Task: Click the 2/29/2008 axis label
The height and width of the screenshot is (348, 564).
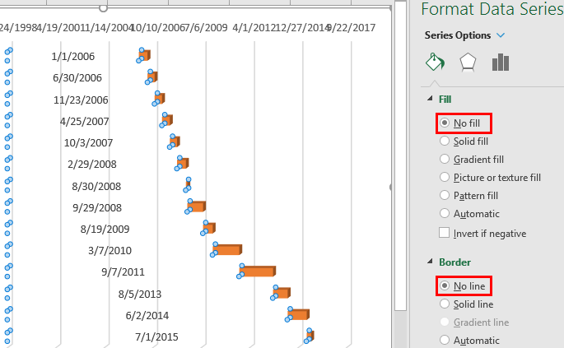Action: tap(92, 165)
